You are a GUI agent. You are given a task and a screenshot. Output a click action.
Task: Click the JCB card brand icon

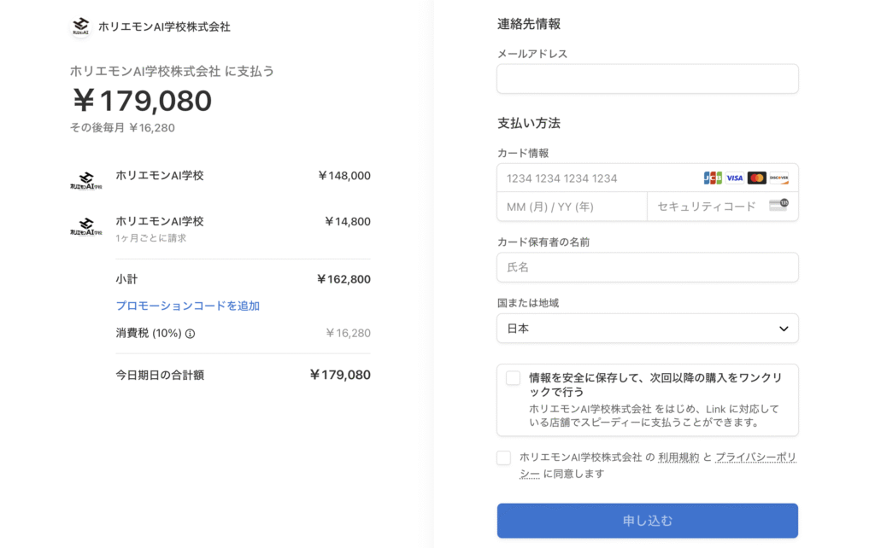coord(713,178)
